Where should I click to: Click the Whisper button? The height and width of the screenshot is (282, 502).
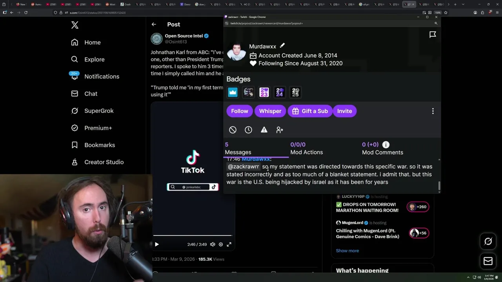[270, 111]
